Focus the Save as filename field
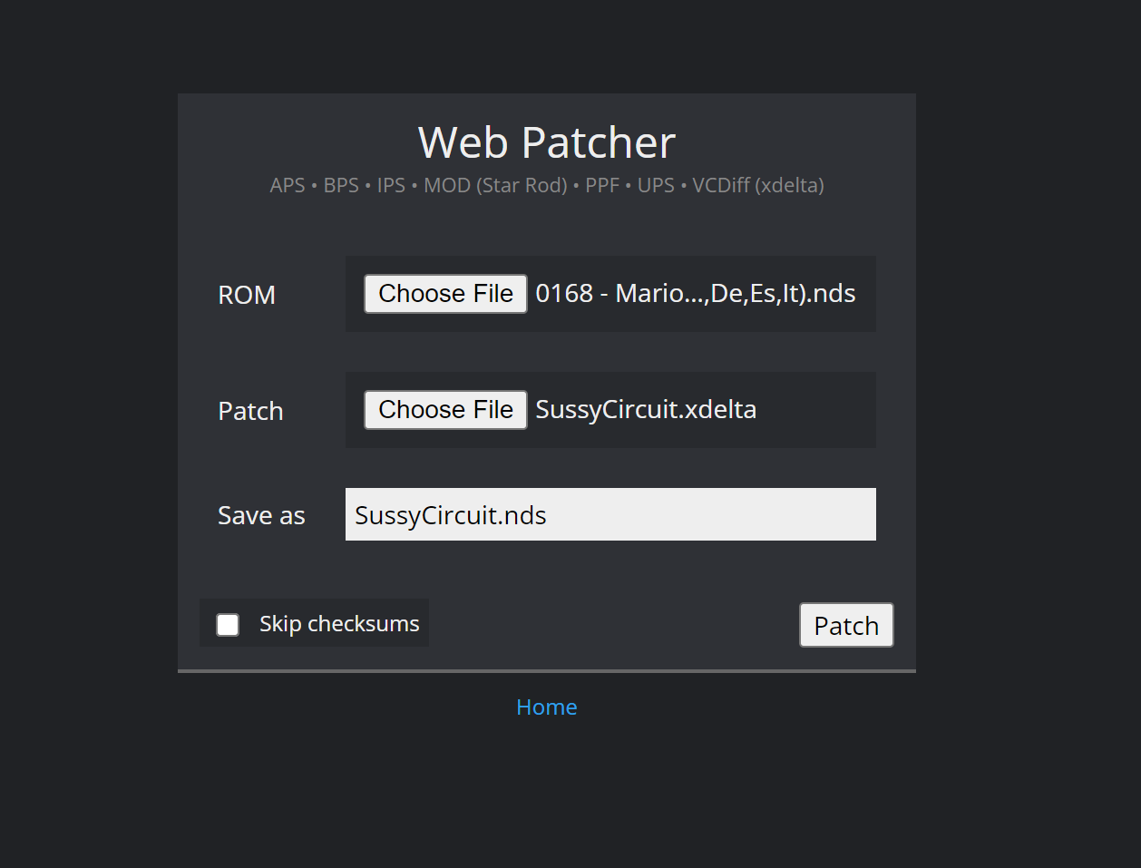The width and height of the screenshot is (1141, 868). coord(610,515)
